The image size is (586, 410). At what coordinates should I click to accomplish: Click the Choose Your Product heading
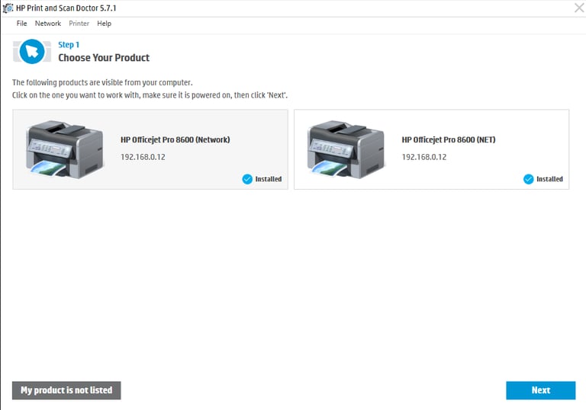104,57
